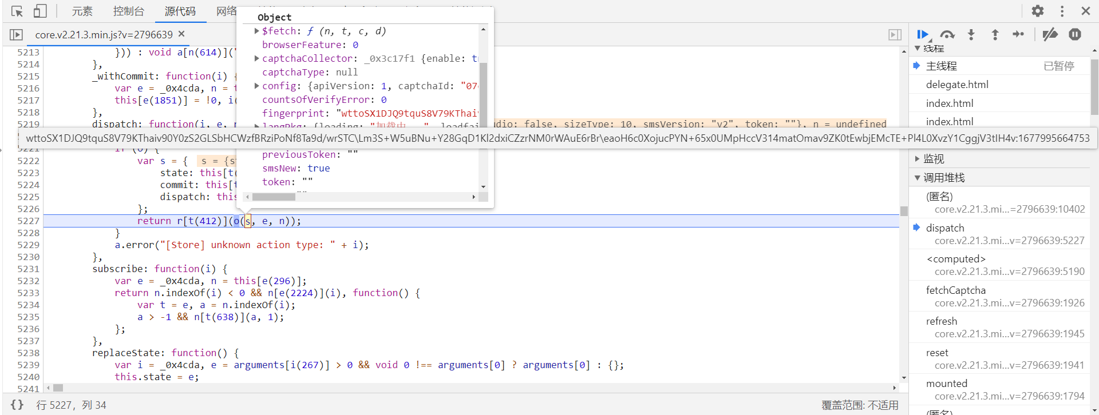Select the <computed> call stack frame

click(x=999, y=265)
